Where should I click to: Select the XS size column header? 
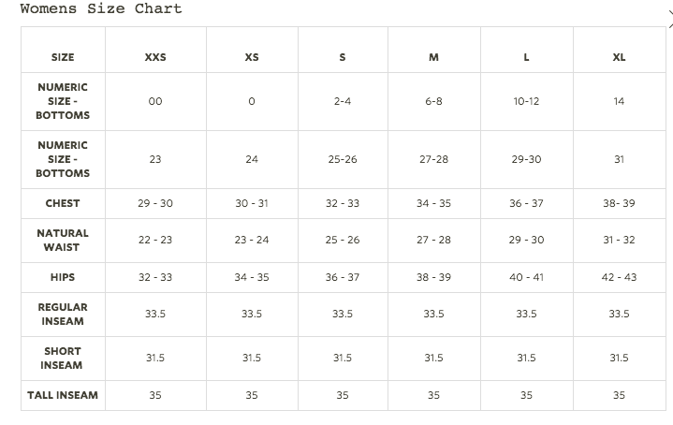tap(252, 57)
